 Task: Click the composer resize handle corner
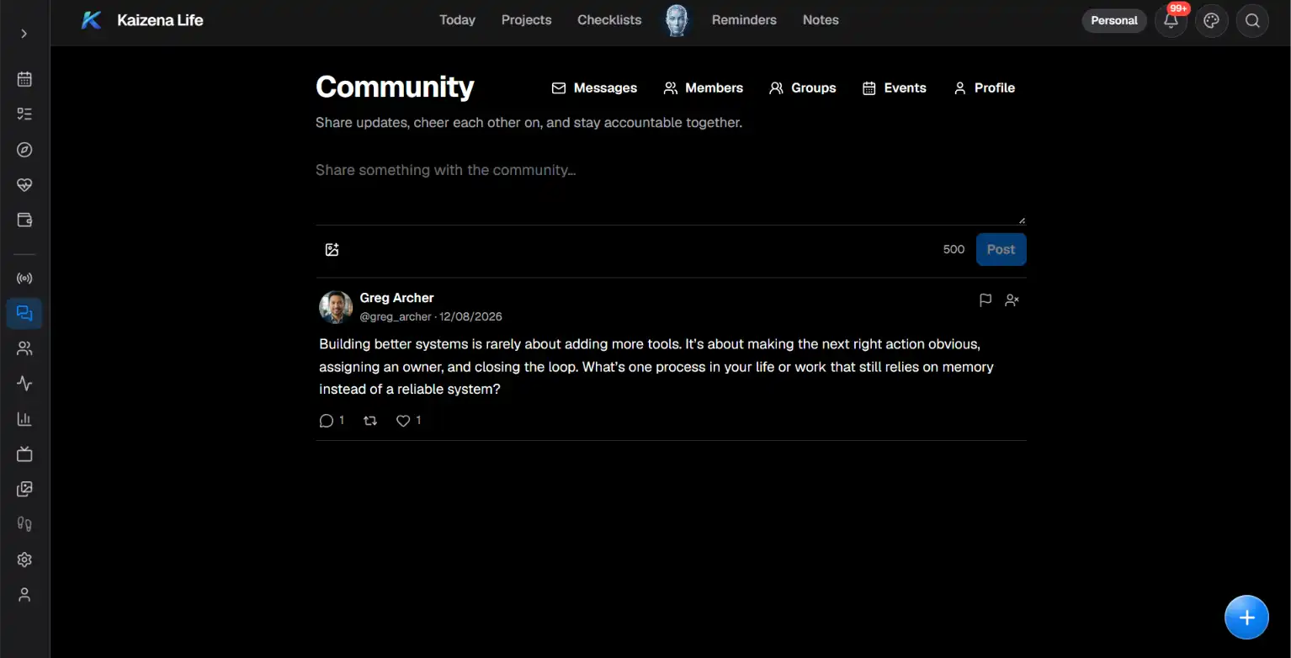click(x=1022, y=220)
